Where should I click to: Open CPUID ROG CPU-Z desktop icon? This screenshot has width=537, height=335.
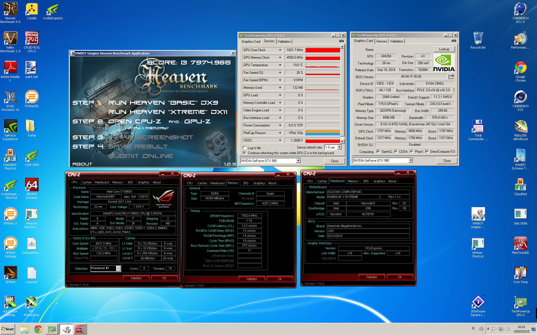(x=32, y=42)
